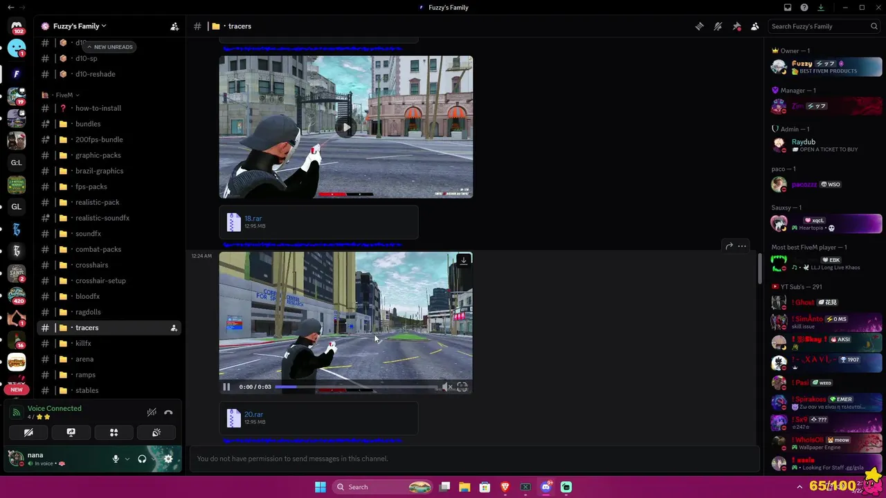This screenshot has width=886, height=498.
Task: Deafen with the headphones icon
Action: point(142,459)
